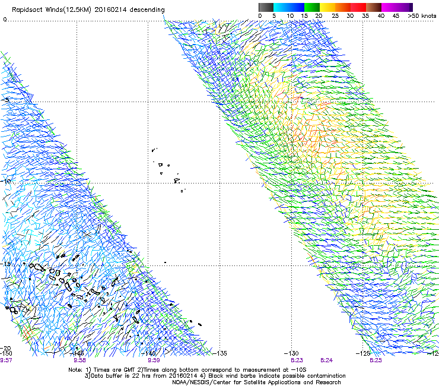Click the "-125" longitude axis label

[363, 353]
